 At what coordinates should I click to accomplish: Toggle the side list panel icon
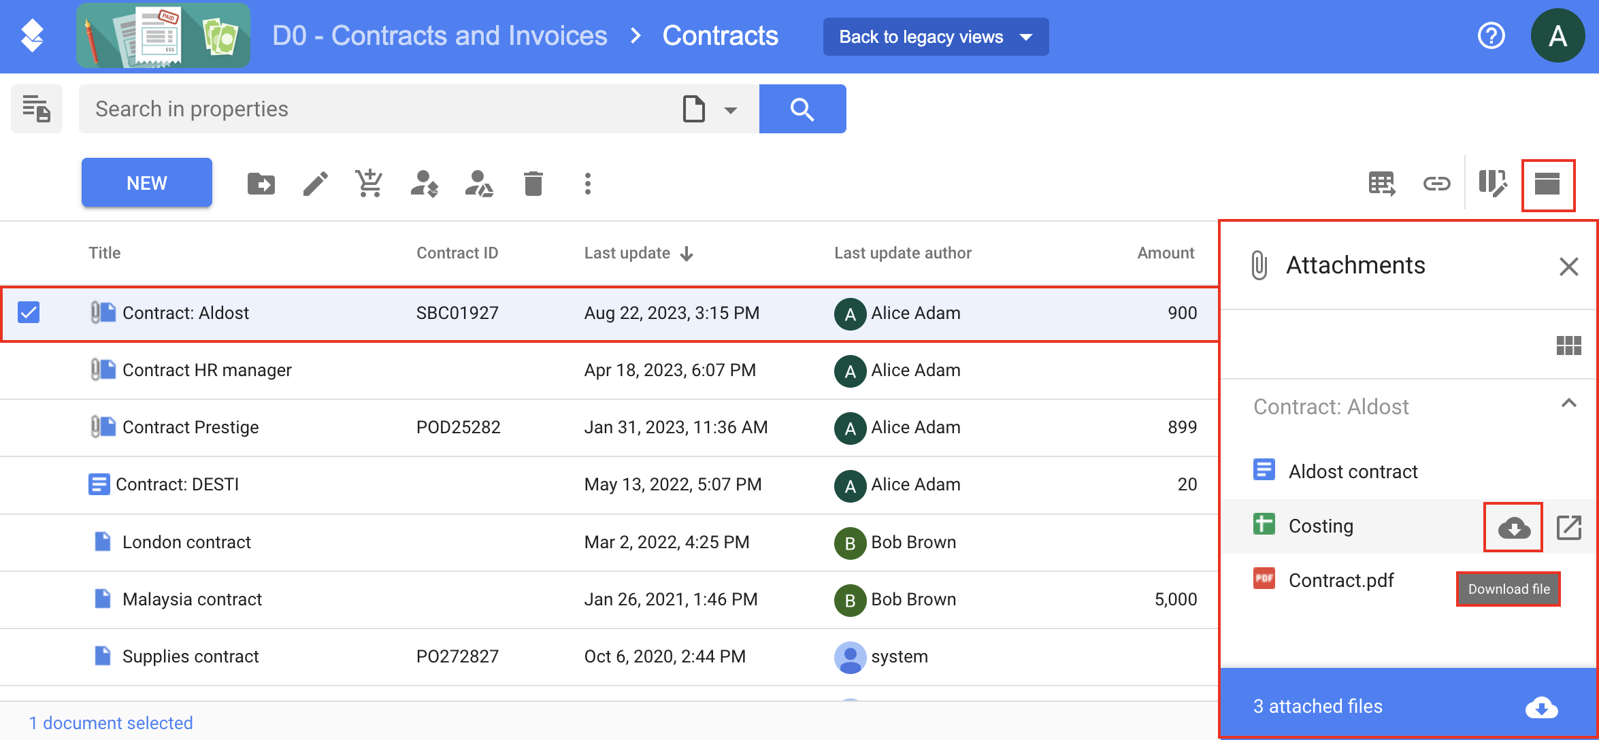[37, 109]
